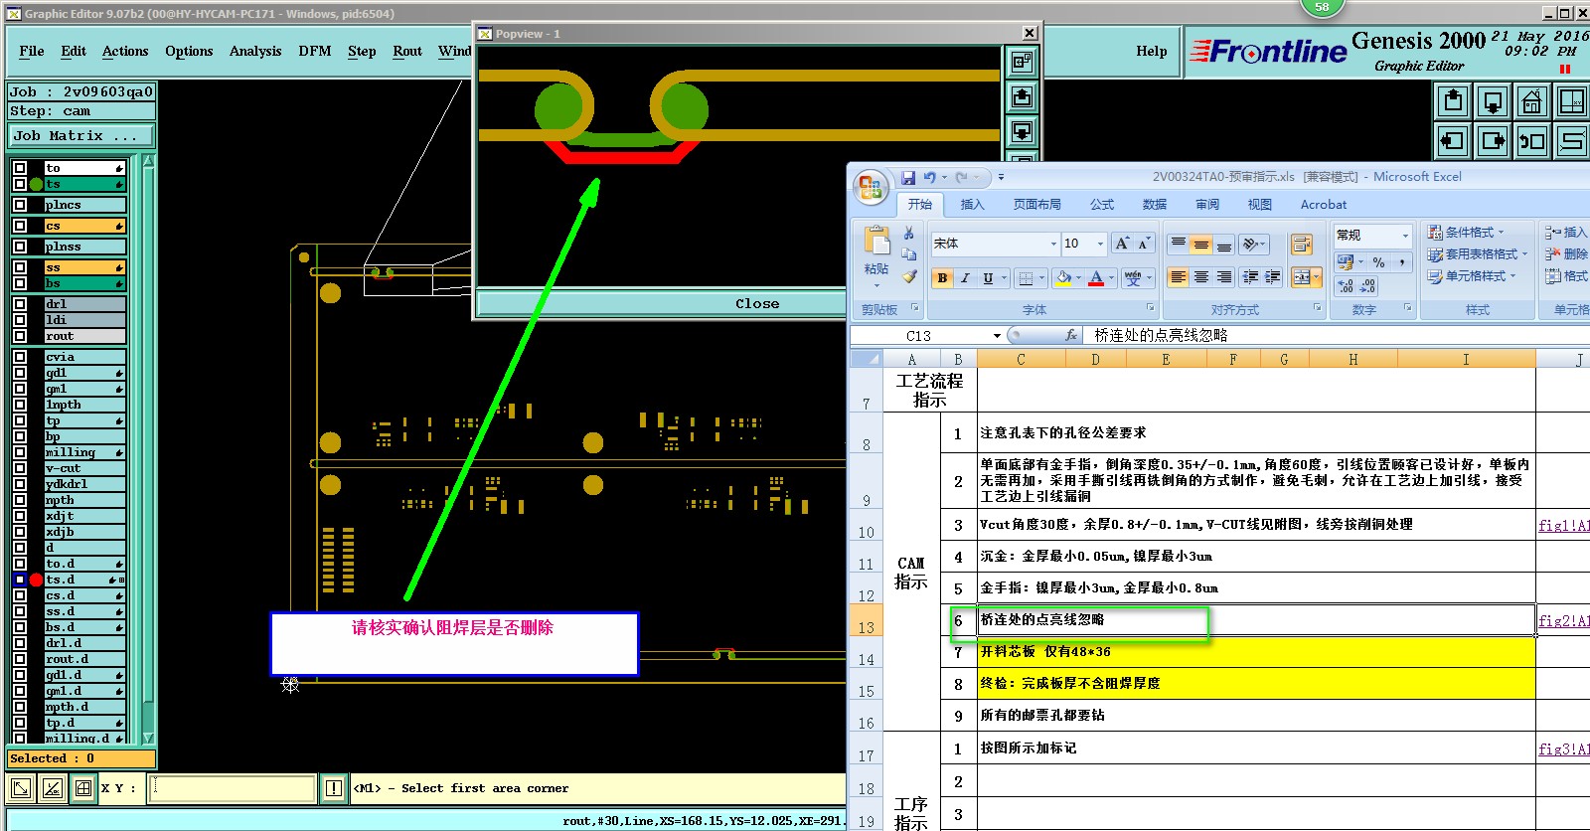Image resolution: width=1590 pixels, height=831 pixels.
Task: Click the Paste icon in Excel
Action: click(876, 242)
